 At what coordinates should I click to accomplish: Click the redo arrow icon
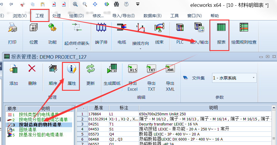(11, 4)
